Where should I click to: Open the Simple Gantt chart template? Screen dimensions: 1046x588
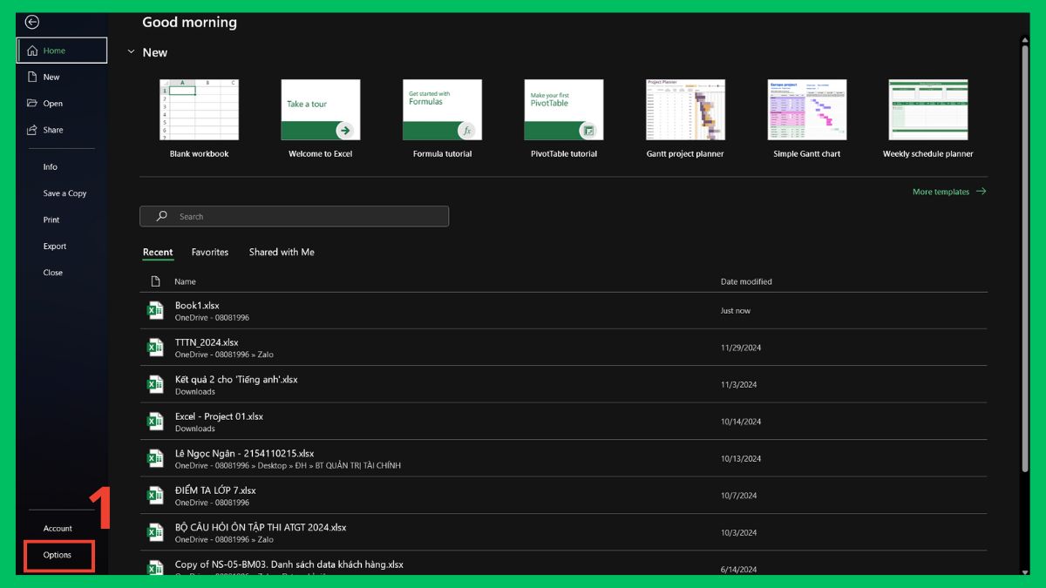point(807,119)
